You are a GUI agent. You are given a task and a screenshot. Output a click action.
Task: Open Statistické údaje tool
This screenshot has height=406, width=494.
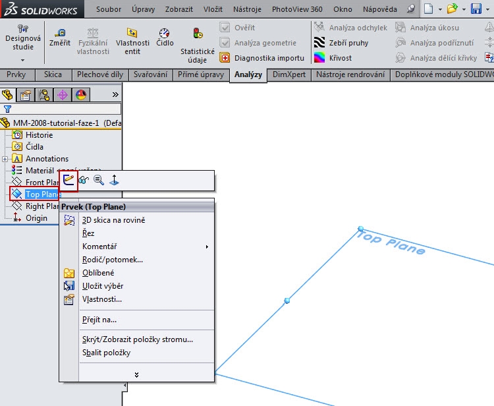198,45
